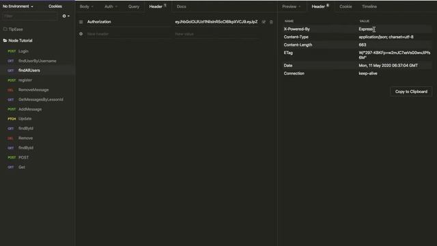Click the New header name field

click(x=128, y=34)
